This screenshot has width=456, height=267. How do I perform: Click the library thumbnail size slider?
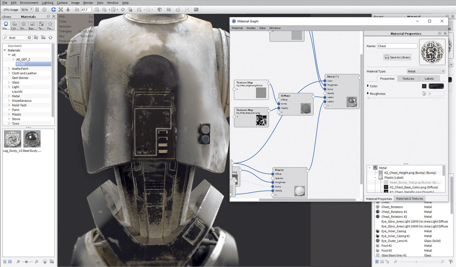[x=26, y=262]
